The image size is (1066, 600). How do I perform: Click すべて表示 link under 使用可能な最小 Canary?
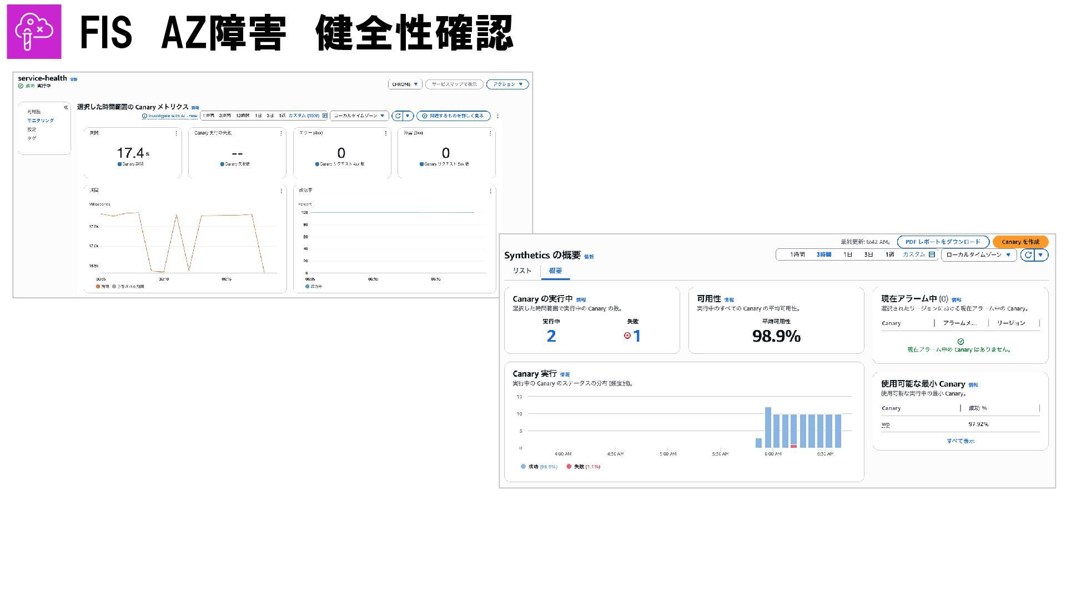[961, 441]
